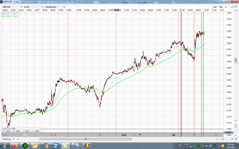Click the EMA (72) legend label
The image size is (239, 149).
click(10, 14)
